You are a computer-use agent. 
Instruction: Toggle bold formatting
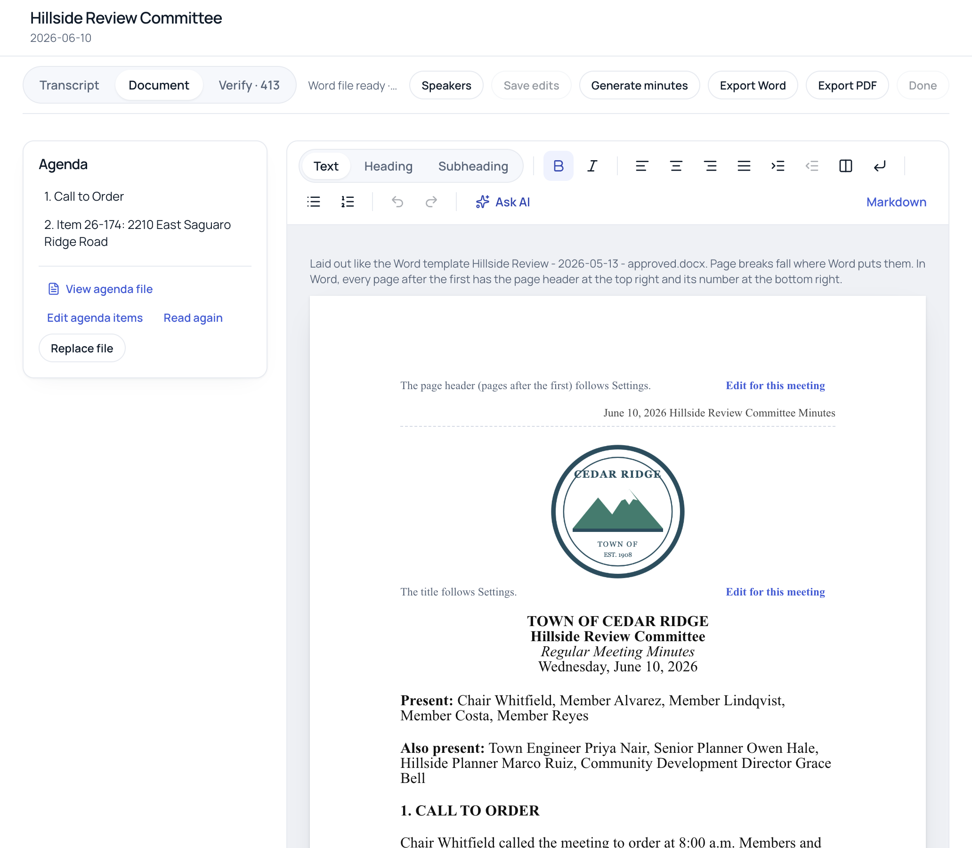point(558,166)
